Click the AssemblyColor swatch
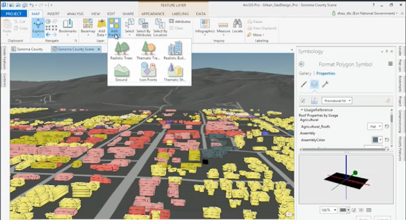This screenshot has width=406, height=220. coord(375,140)
